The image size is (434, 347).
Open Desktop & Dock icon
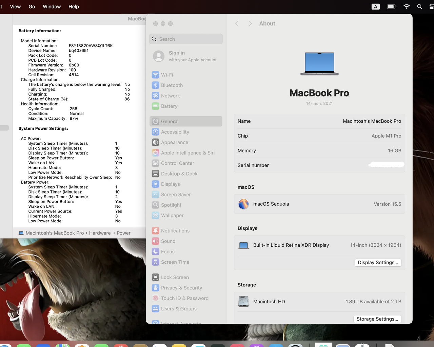click(x=155, y=173)
